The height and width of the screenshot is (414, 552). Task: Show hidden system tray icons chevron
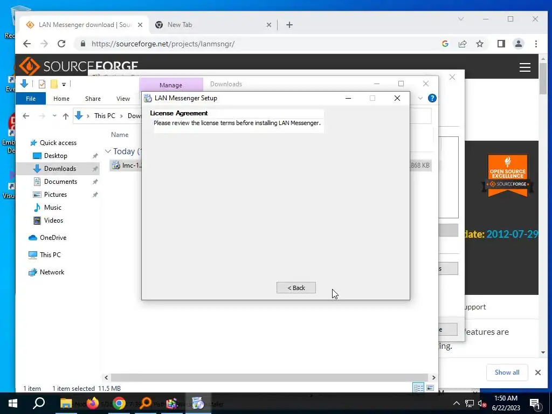pyautogui.click(x=456, y=403)
